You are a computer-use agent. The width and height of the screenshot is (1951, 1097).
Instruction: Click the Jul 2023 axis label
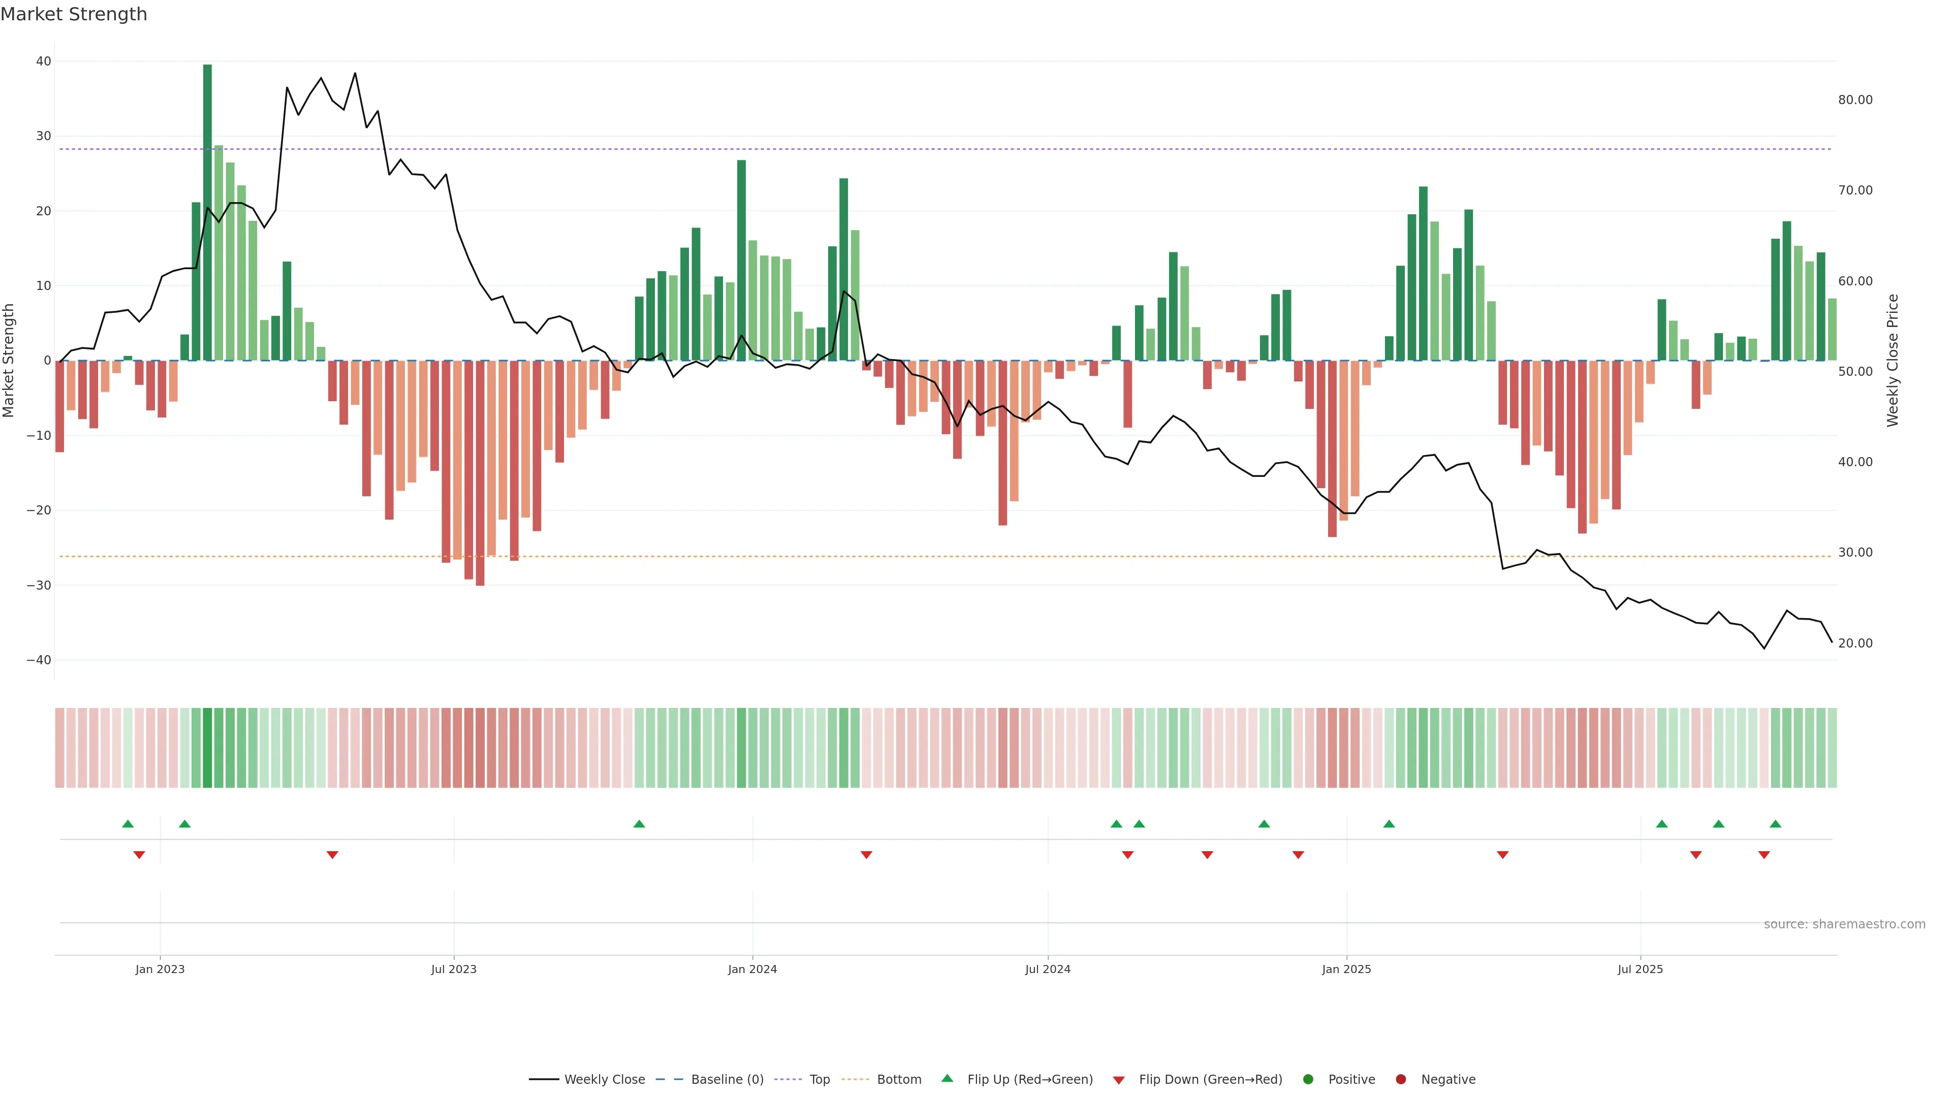pos(454,969)
